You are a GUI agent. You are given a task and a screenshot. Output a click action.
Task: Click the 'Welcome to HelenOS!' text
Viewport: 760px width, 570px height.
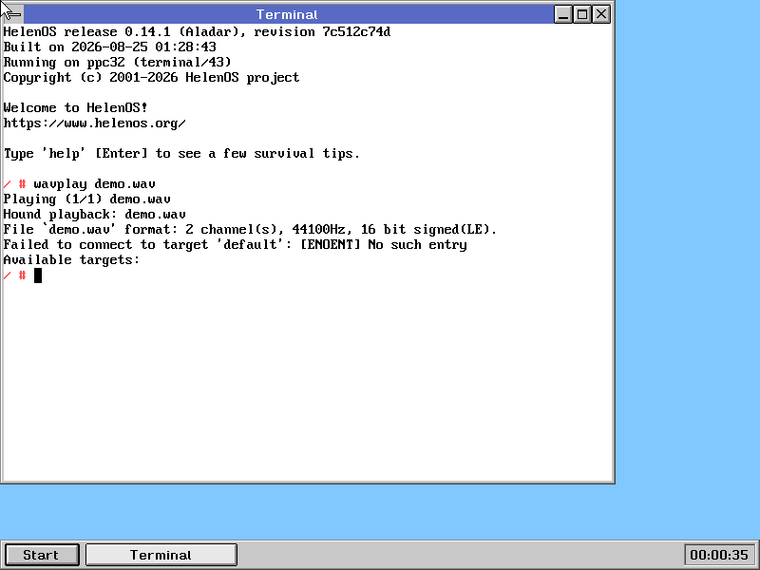click(75, 107)
